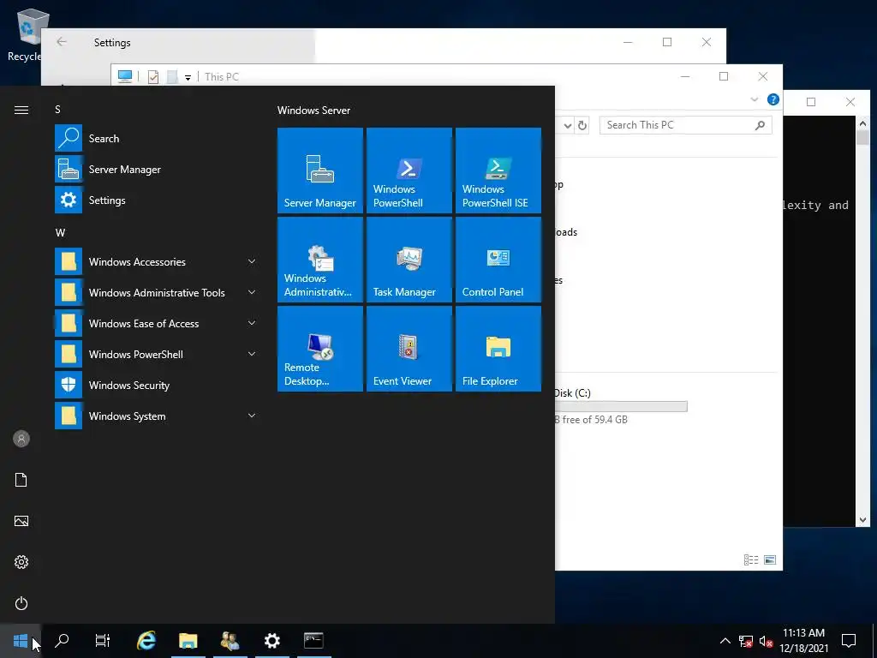The height and width of the screenshot is (658, 877).
Task: Click the Windows Start button
Action: coord(21,641)
